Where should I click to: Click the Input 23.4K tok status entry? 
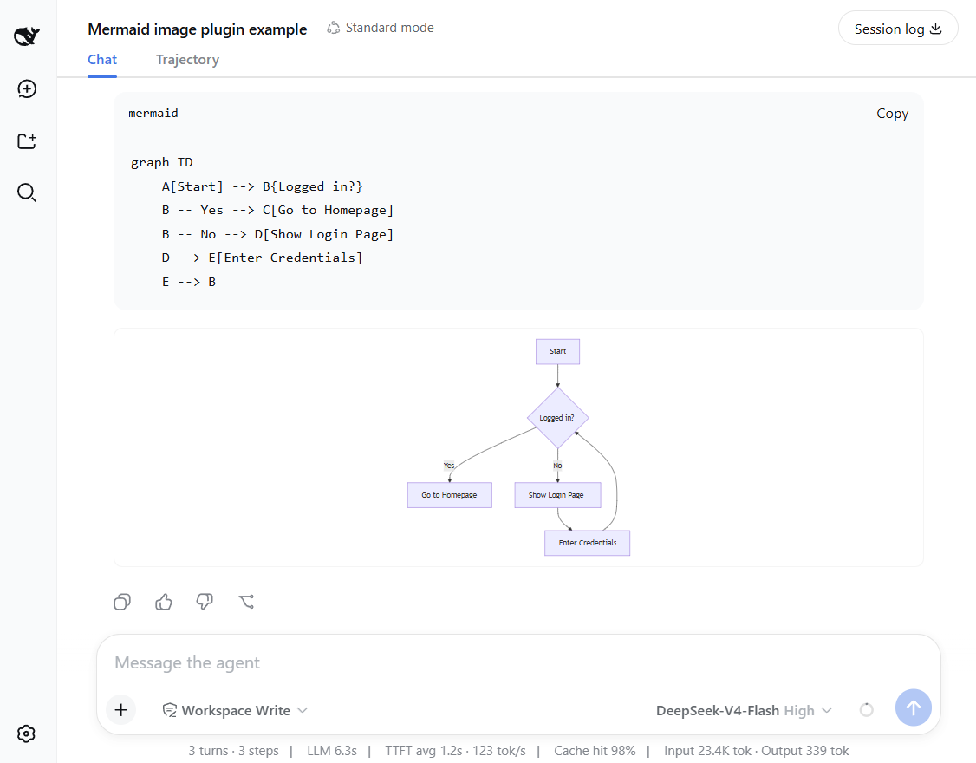(x=757, y=751)
